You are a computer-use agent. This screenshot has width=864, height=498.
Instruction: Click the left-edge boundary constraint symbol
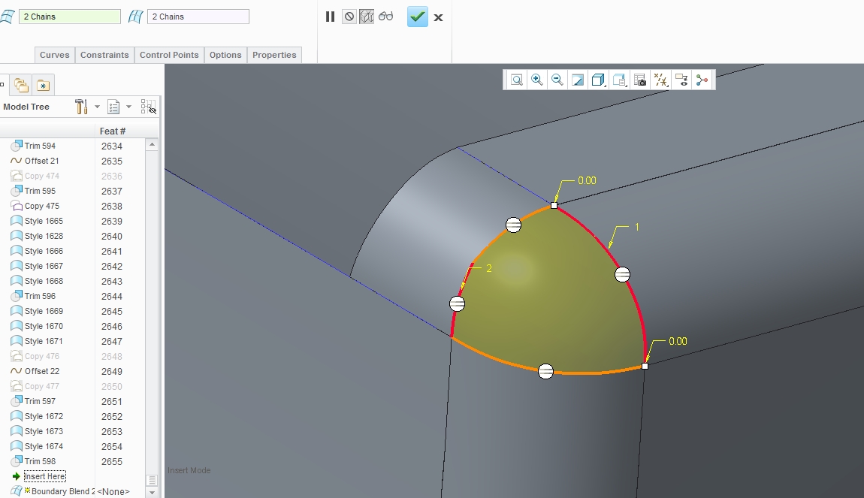click(x=457, y=303)
